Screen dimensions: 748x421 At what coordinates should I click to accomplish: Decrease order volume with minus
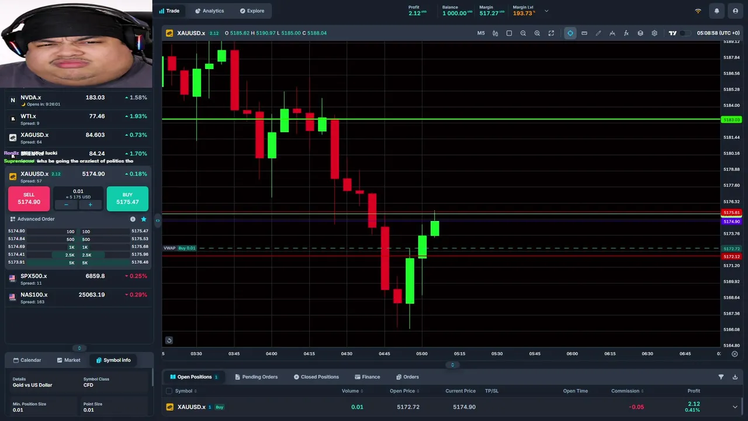[66, 205]
